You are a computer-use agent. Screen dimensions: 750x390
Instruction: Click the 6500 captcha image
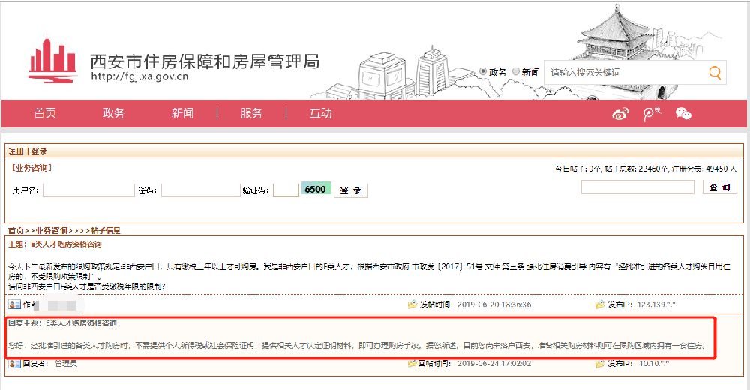[315, 190]
